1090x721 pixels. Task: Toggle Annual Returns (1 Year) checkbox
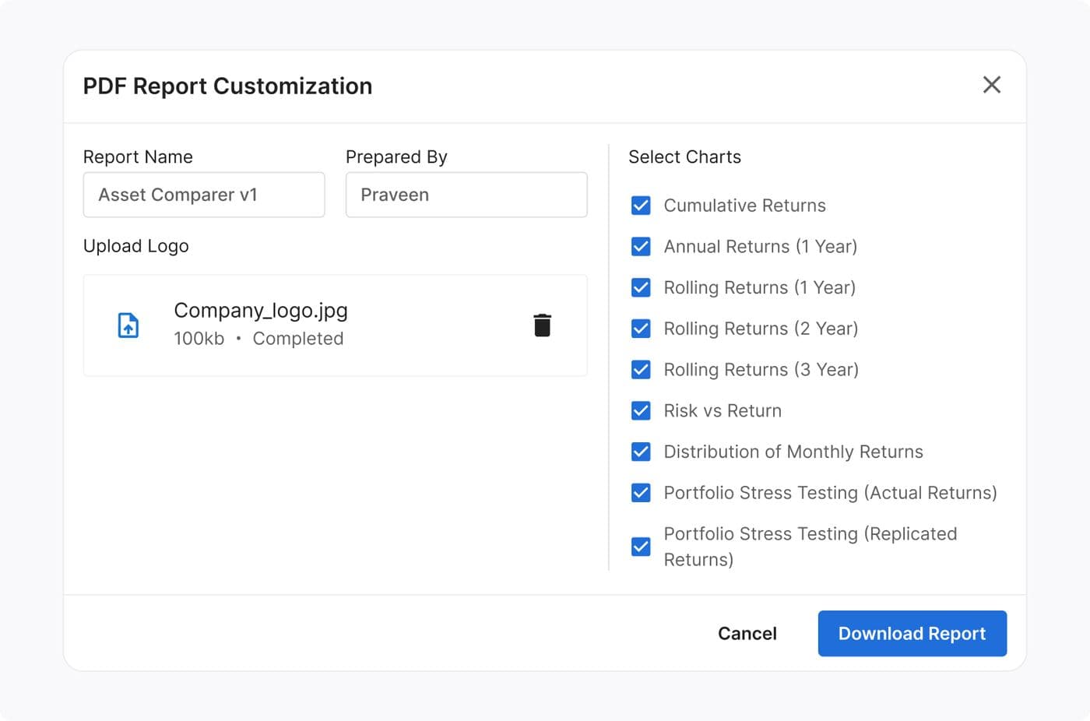pos(641,247)
